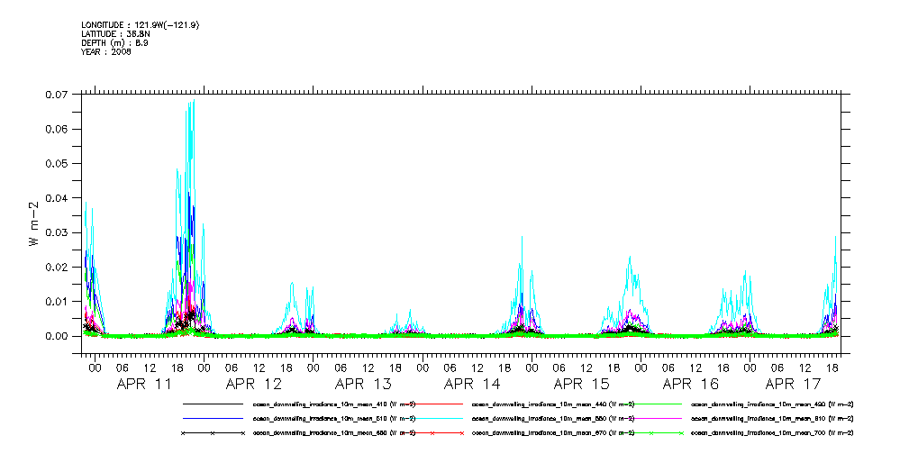Click the magenta line sample in legend
The width and height of the screenshot is (909, 454).
[x=651, y=419]
